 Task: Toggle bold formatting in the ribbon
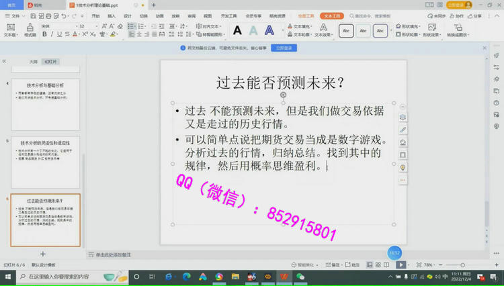click(43, 34)
